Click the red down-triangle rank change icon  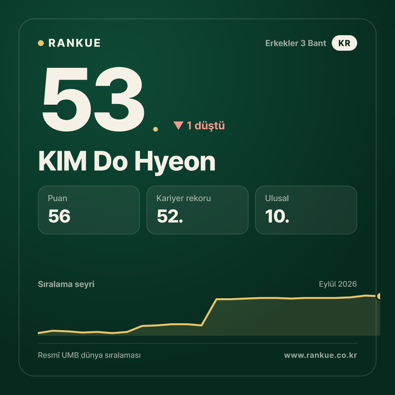(178, 125)
